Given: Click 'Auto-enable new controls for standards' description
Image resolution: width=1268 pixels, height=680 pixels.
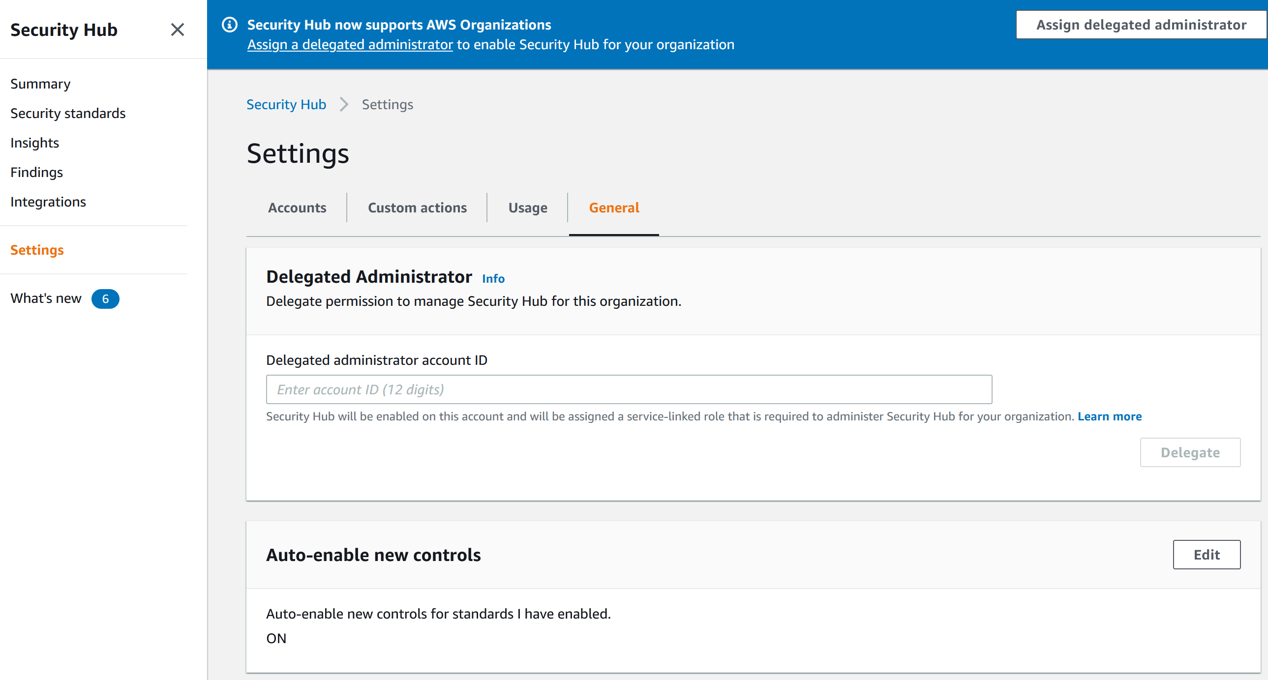Looking at the screenshot, I should 438,614.
